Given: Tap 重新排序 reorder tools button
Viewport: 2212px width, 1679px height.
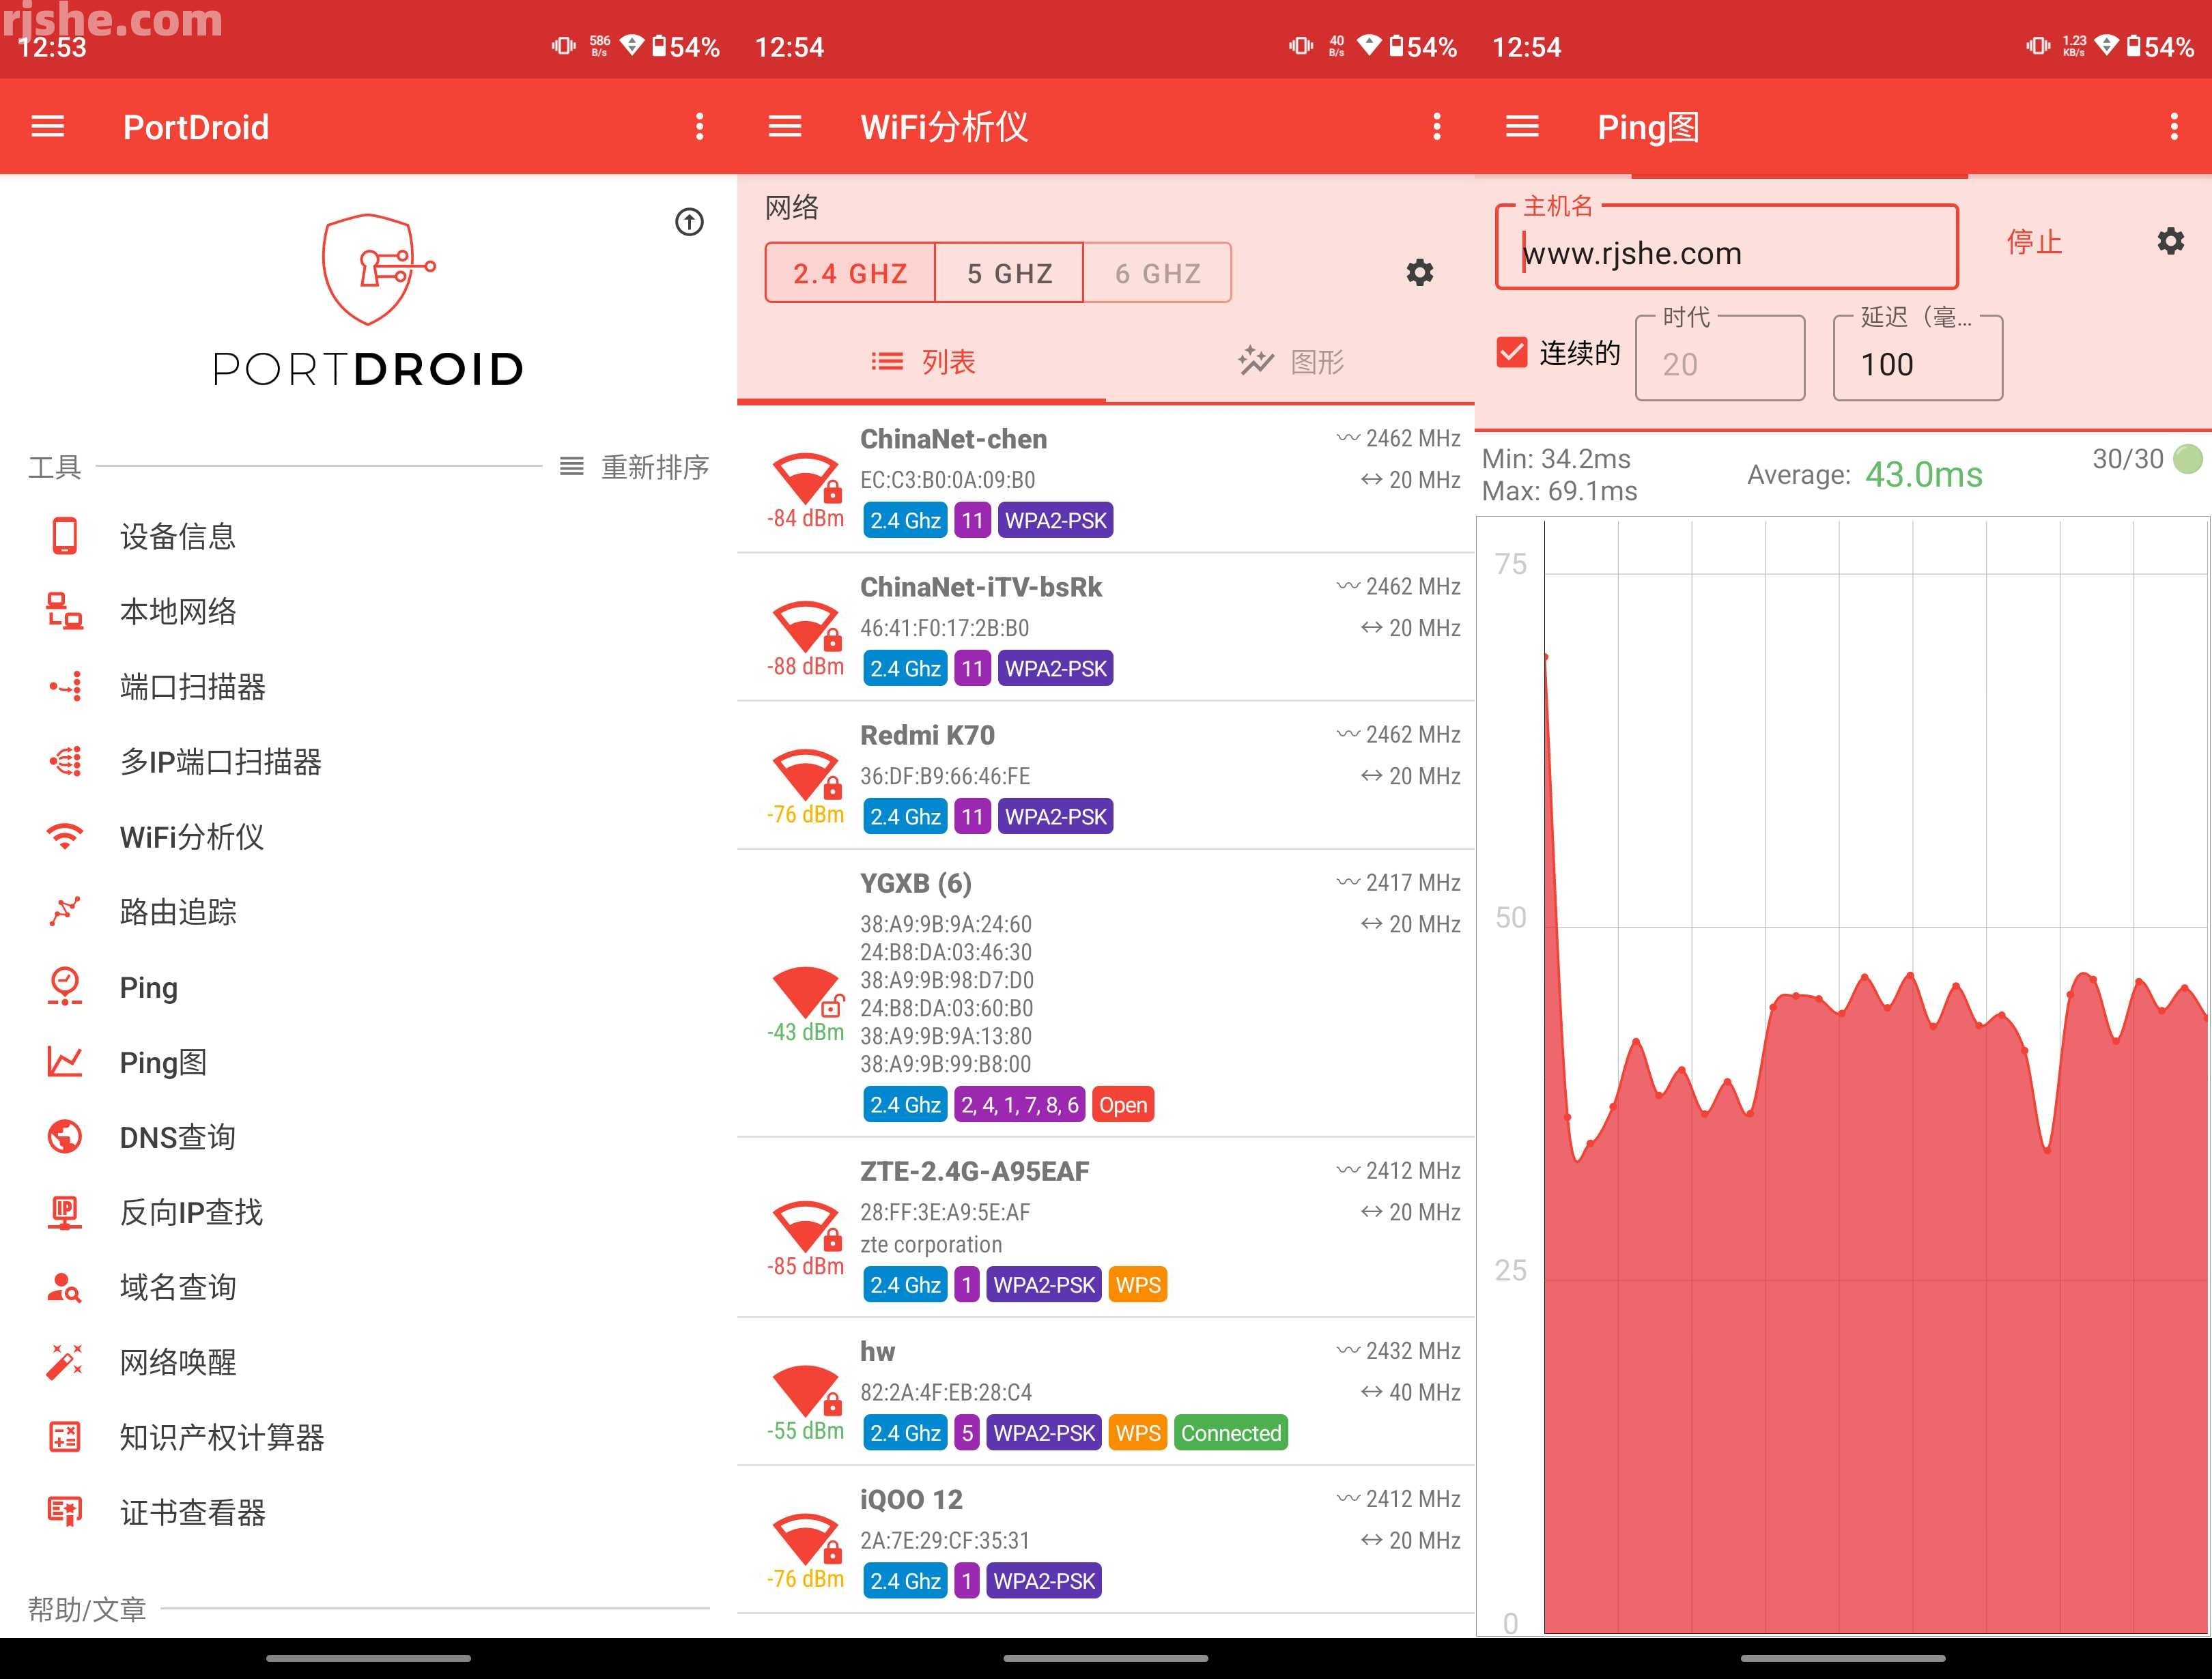Looking at the screenshot, I should point(634,467).
